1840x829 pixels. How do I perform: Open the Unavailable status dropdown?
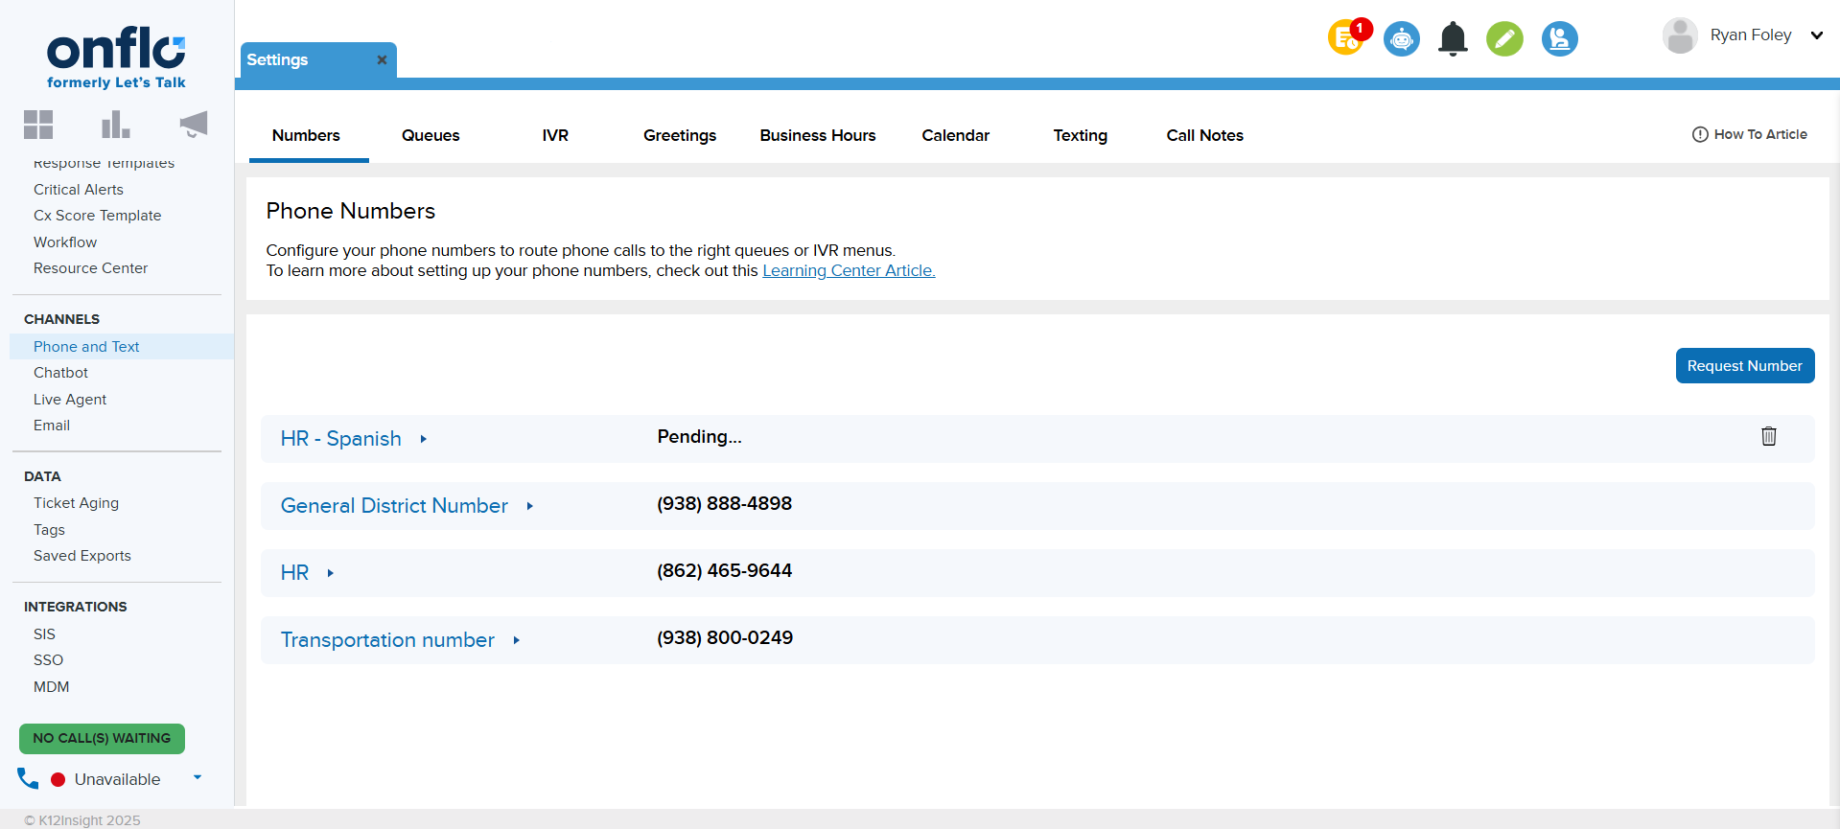pyautogui.click(x=198, y=778)
